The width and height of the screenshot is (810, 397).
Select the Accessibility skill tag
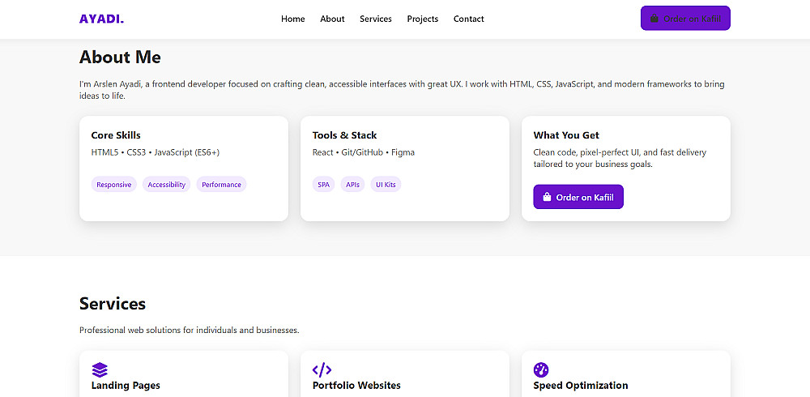(167, 185)
